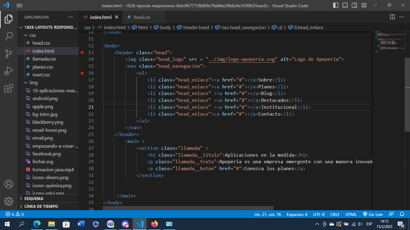This screenshot has height=230, width=410.
Task: Toggle primary side bar layout icon
Action: pos(335,5)
